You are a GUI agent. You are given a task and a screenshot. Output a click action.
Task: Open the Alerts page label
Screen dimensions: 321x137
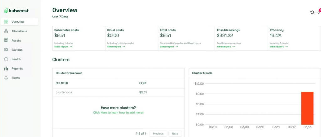(16, 78)
